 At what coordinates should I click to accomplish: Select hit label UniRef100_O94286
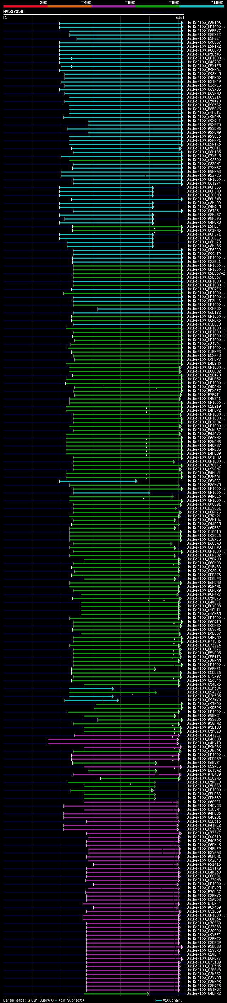pos(203,692)
